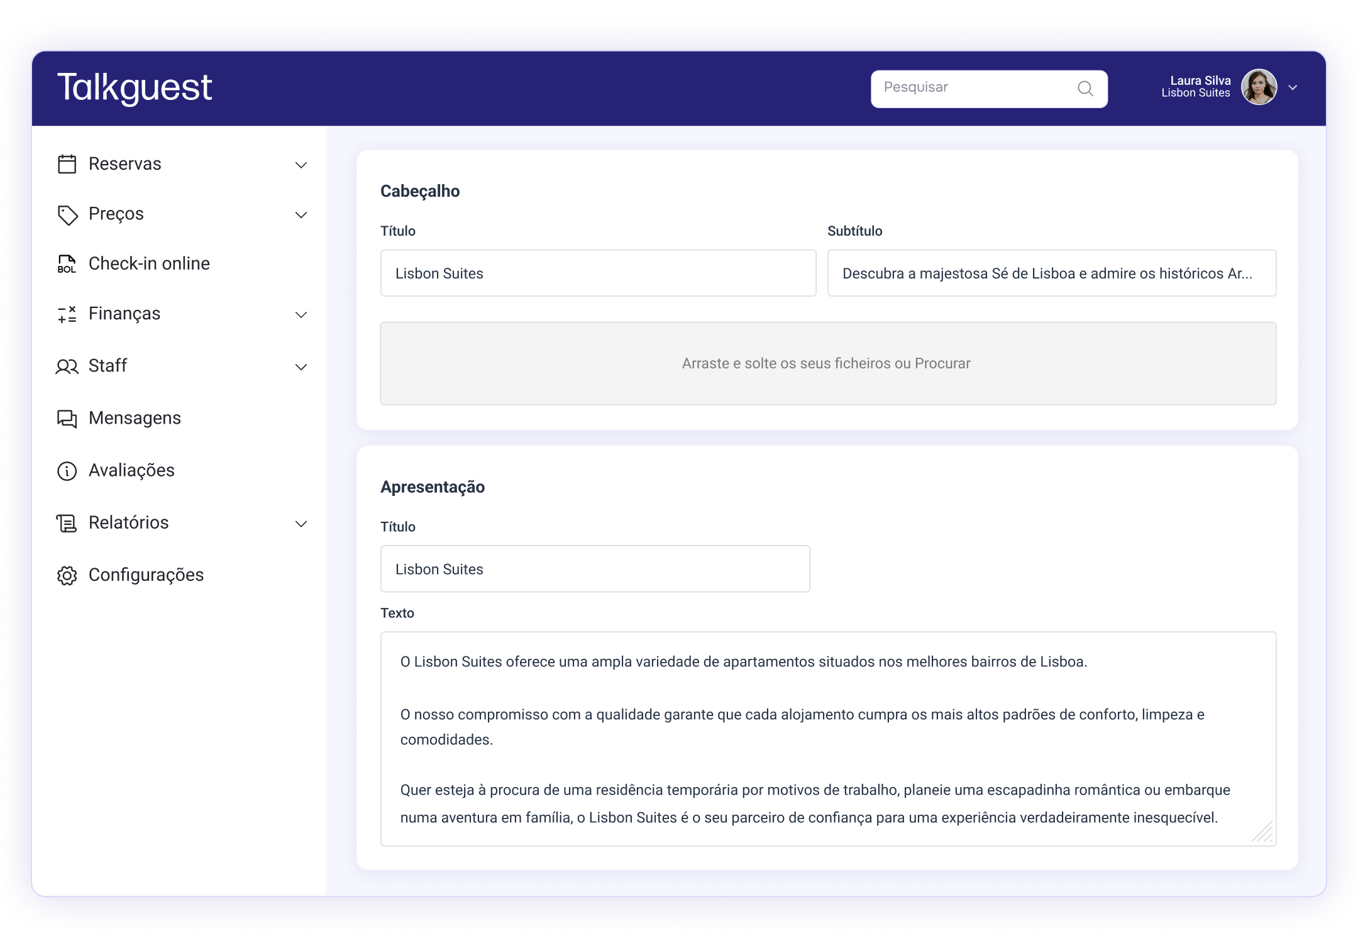Click the Configurações gear icon

(x=67, y=575)
